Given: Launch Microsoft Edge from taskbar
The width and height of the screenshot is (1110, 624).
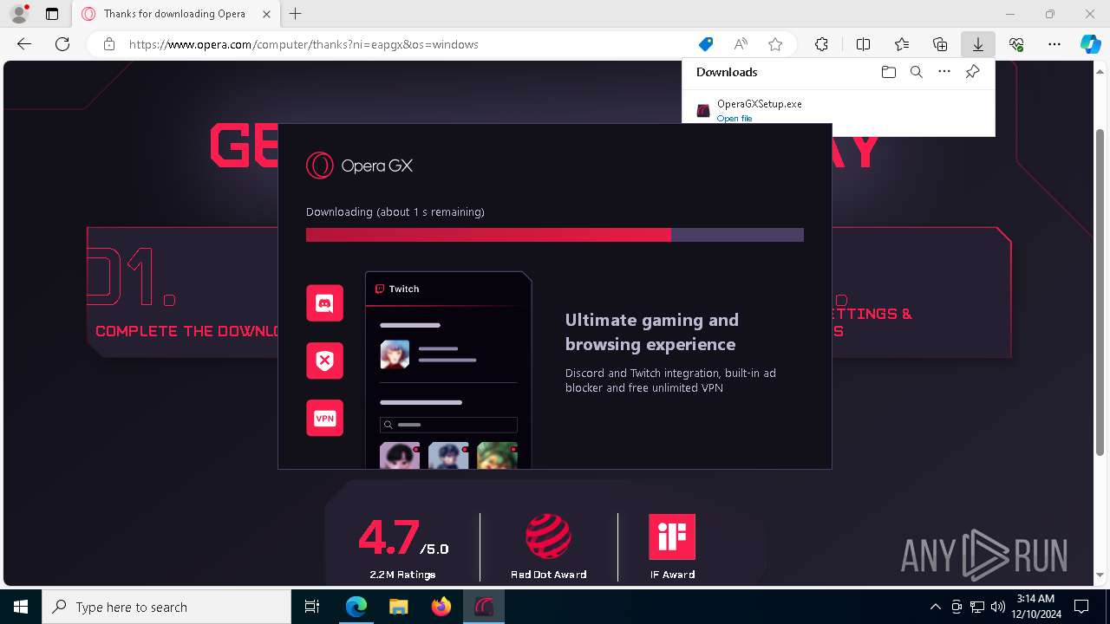Looking at the screenshot, I should [x=356, y=607].
